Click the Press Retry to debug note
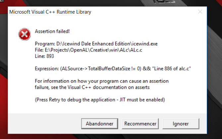The width and height of the screenshot is (222, 139). (x=100, y=100)
